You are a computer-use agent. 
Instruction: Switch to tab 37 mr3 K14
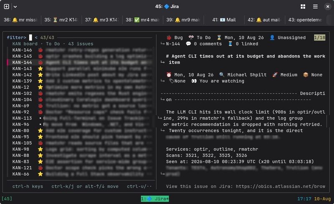tap(102, 20)
